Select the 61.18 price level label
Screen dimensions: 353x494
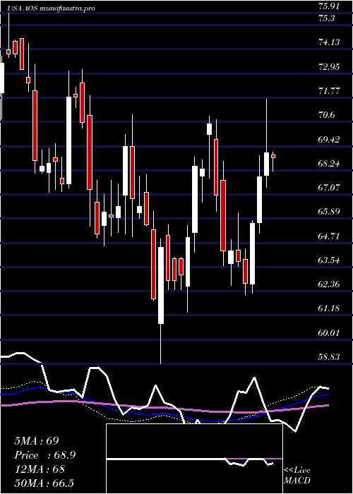click(x=329, y=308)
